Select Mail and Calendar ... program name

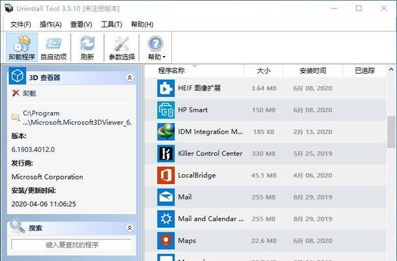[x=211, y=219]
